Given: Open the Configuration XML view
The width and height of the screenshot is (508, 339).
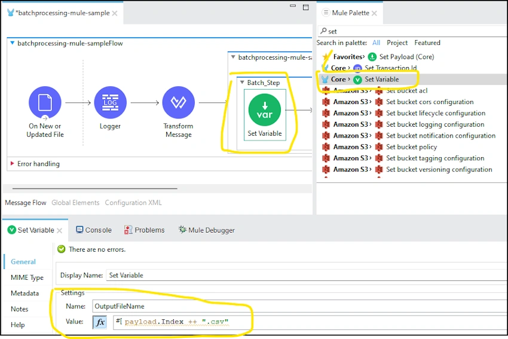Looking at the screenshot, I should (x=133, y=203).
